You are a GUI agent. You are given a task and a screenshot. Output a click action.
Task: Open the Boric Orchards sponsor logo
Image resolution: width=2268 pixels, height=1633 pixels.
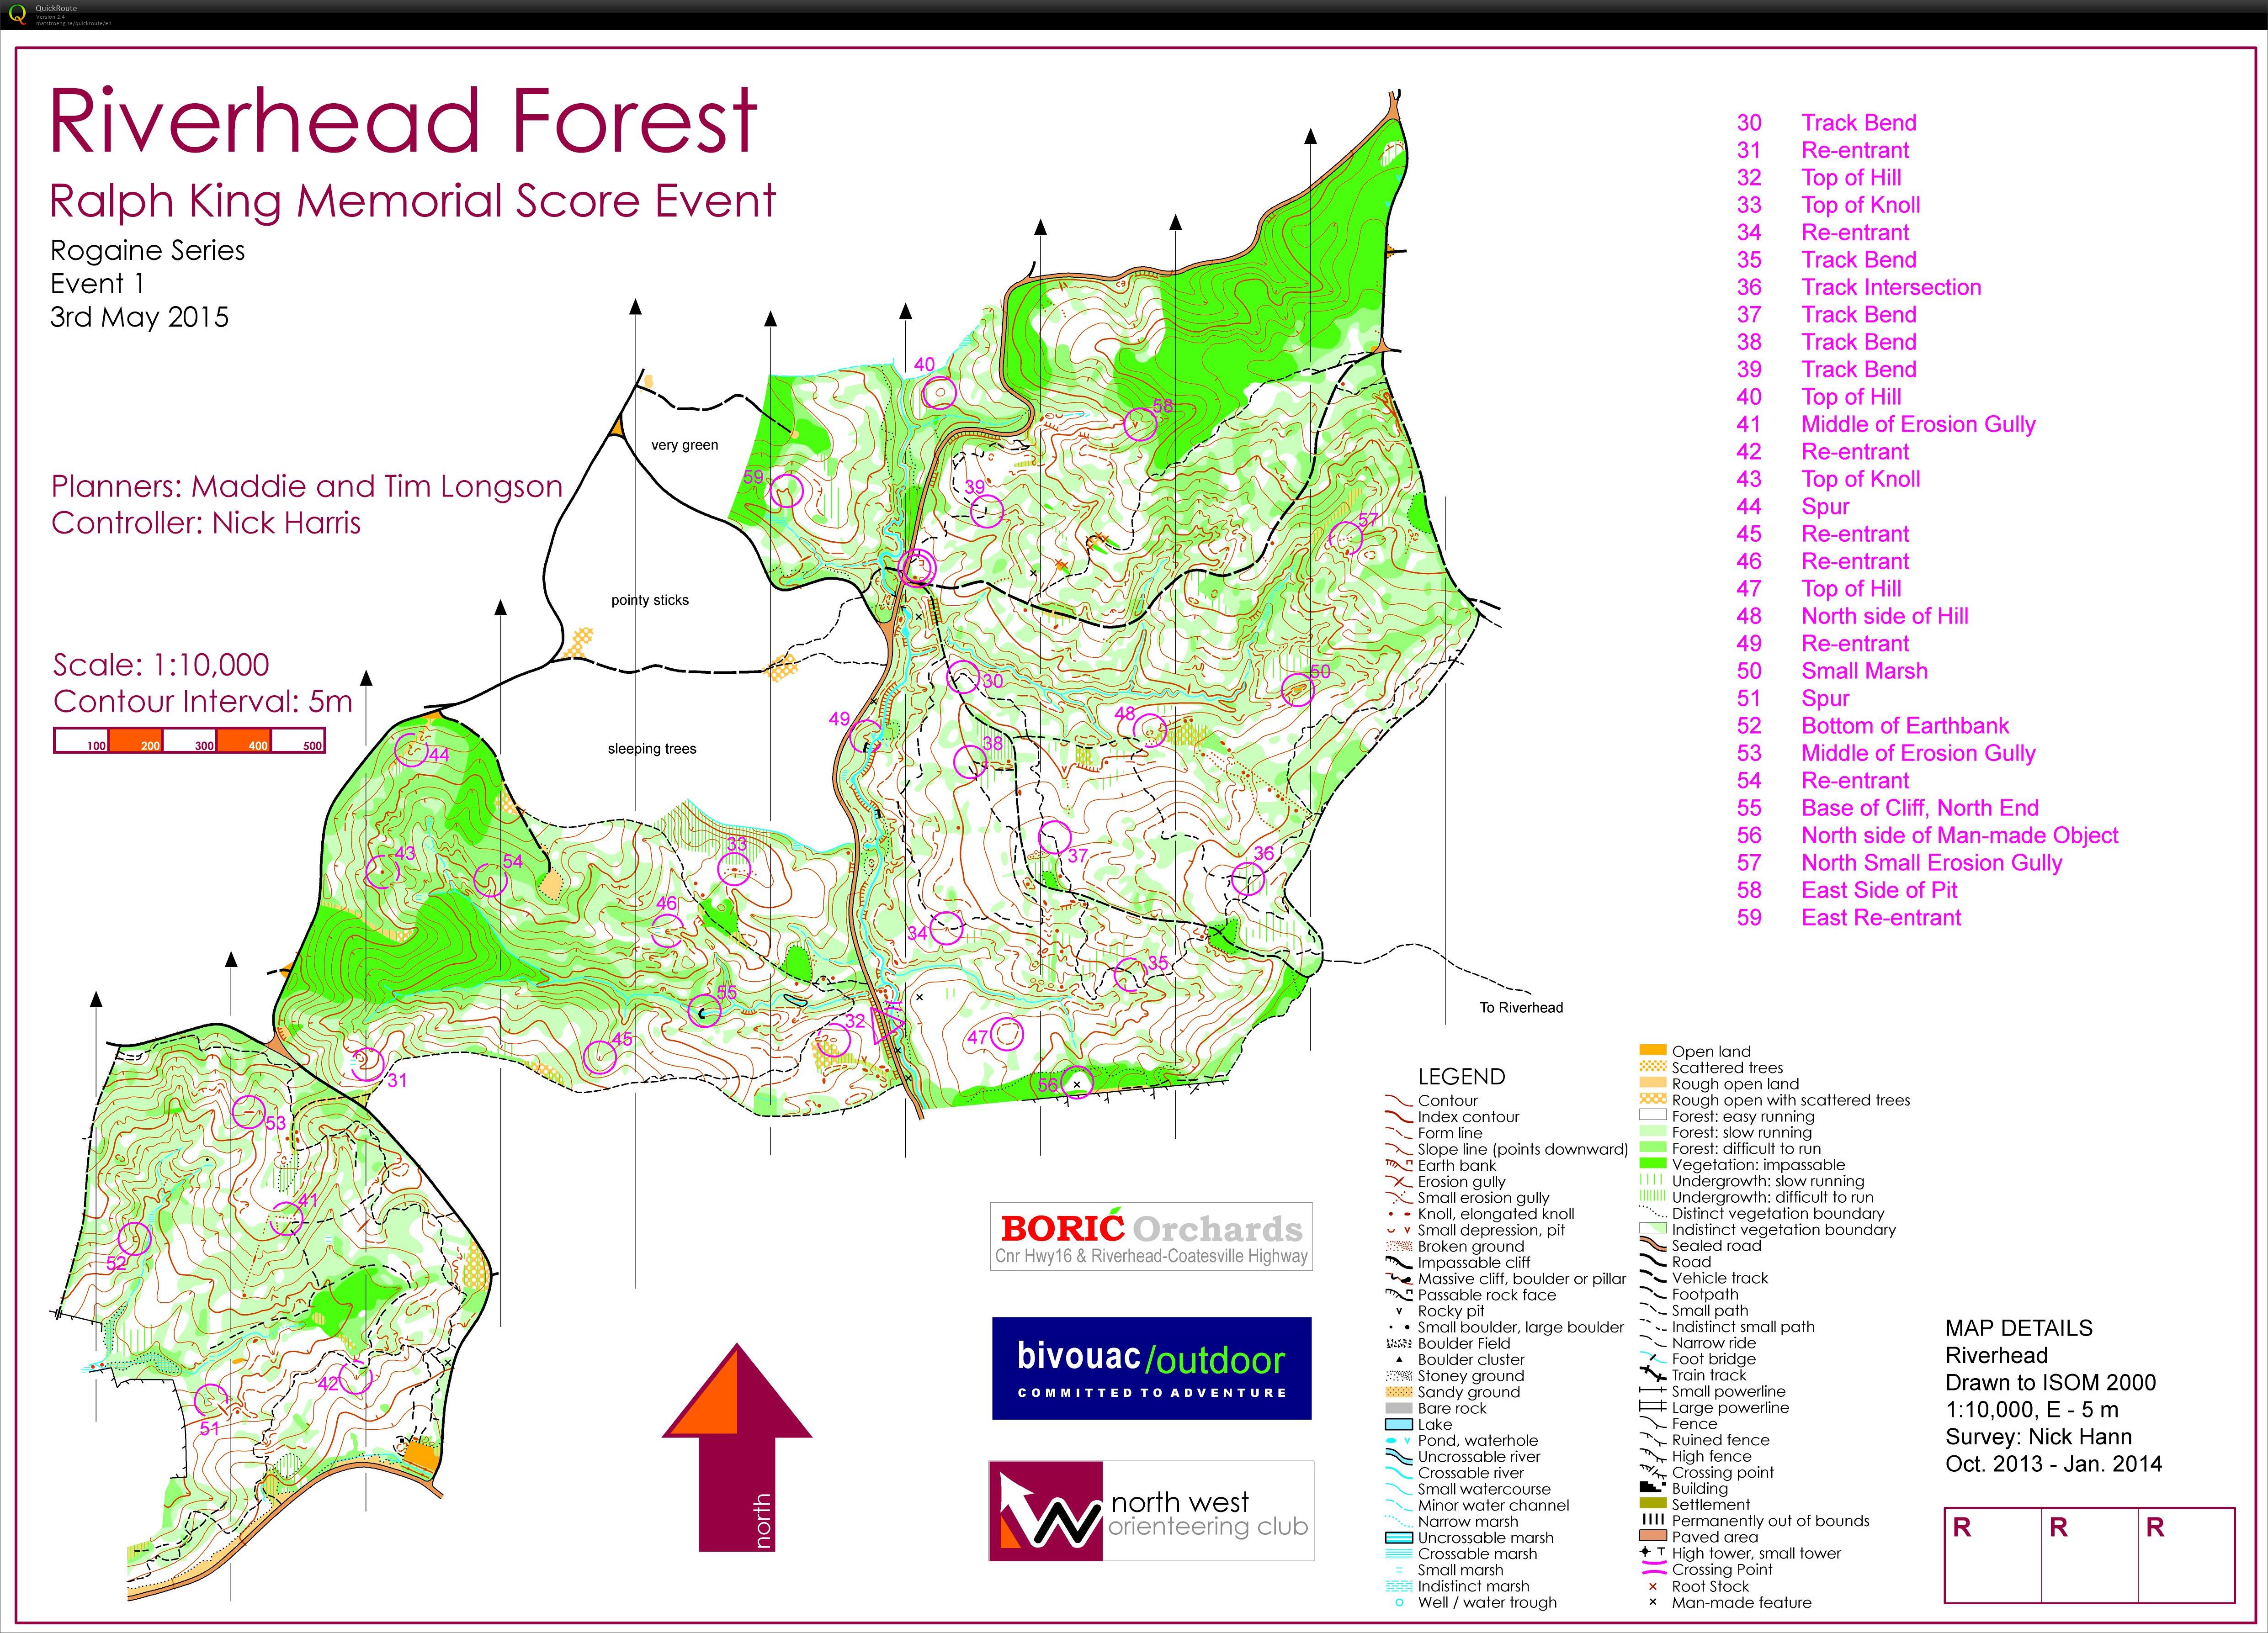1151,1236
